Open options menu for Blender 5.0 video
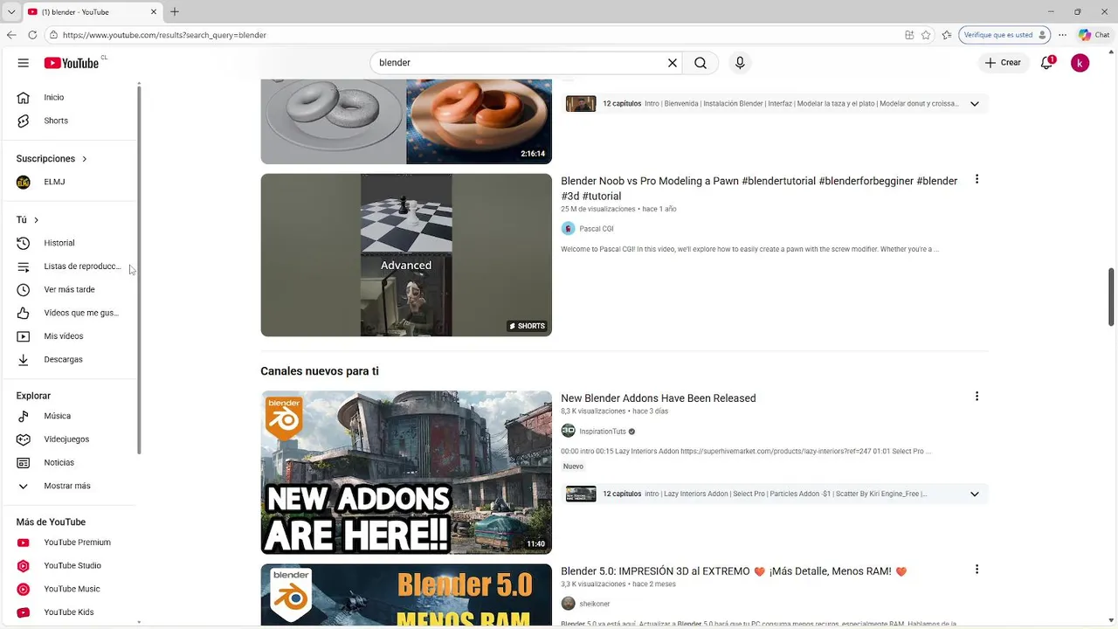 point(977,569)
